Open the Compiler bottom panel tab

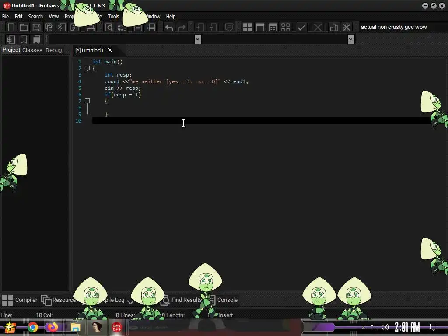click(19, 300)
